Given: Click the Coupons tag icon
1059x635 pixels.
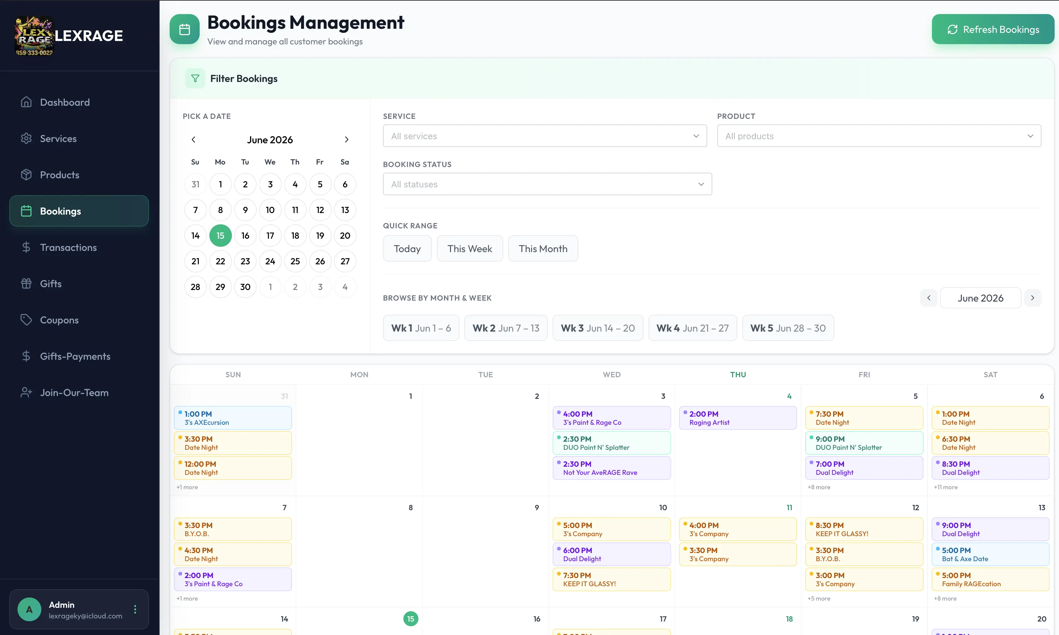Looking at the screenshot, I should tap(26, 320).
